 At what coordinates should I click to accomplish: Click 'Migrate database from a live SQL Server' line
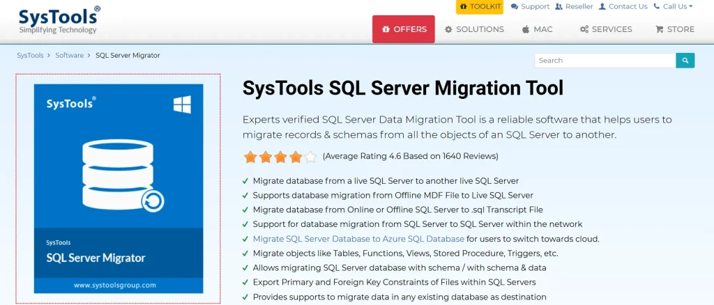(x=386, y=181)
